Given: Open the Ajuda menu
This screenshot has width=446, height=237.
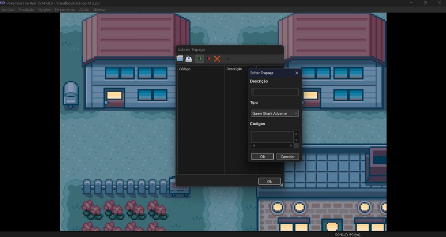Looking at the screenshot, I should tap(83, 10).
